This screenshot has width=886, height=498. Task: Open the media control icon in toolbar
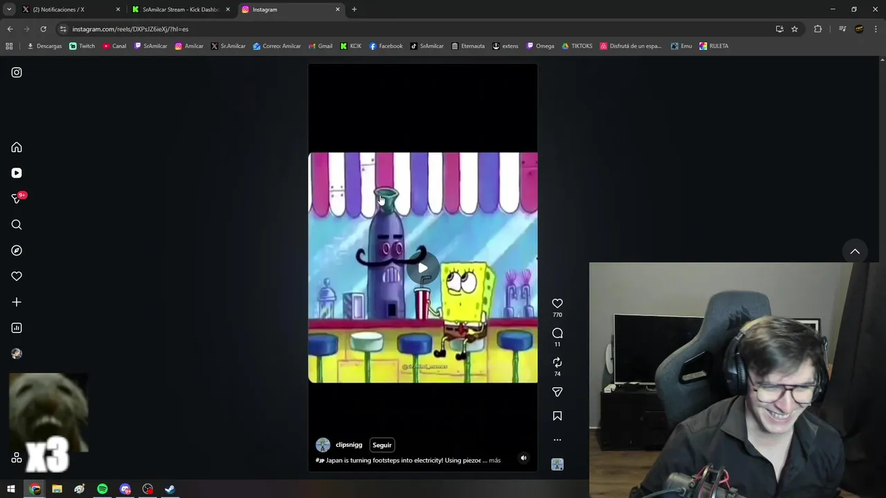click(x=842, y=29)
